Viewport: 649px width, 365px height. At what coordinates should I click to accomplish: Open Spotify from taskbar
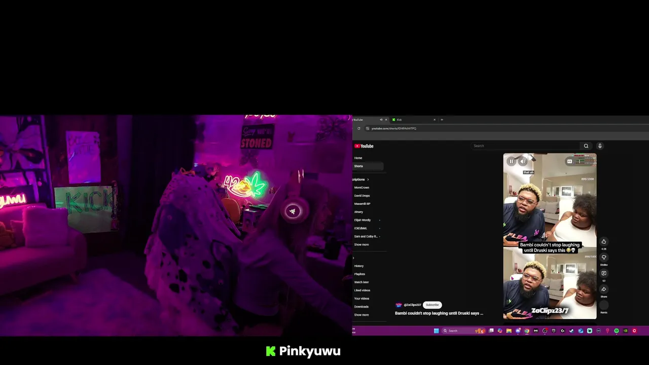[x=617, y=331]
